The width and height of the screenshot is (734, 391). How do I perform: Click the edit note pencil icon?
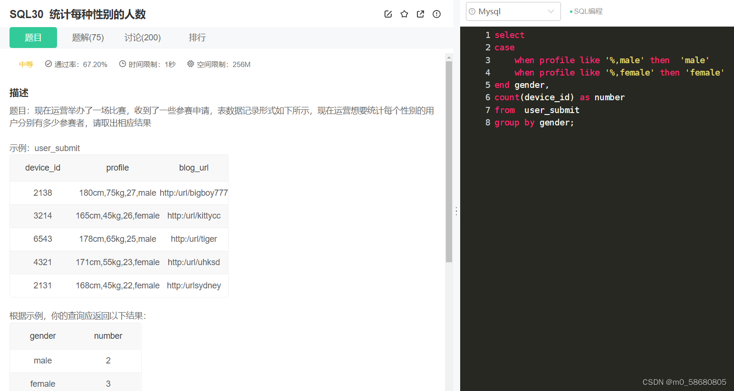pyautogui.click(x=388, y=14)
